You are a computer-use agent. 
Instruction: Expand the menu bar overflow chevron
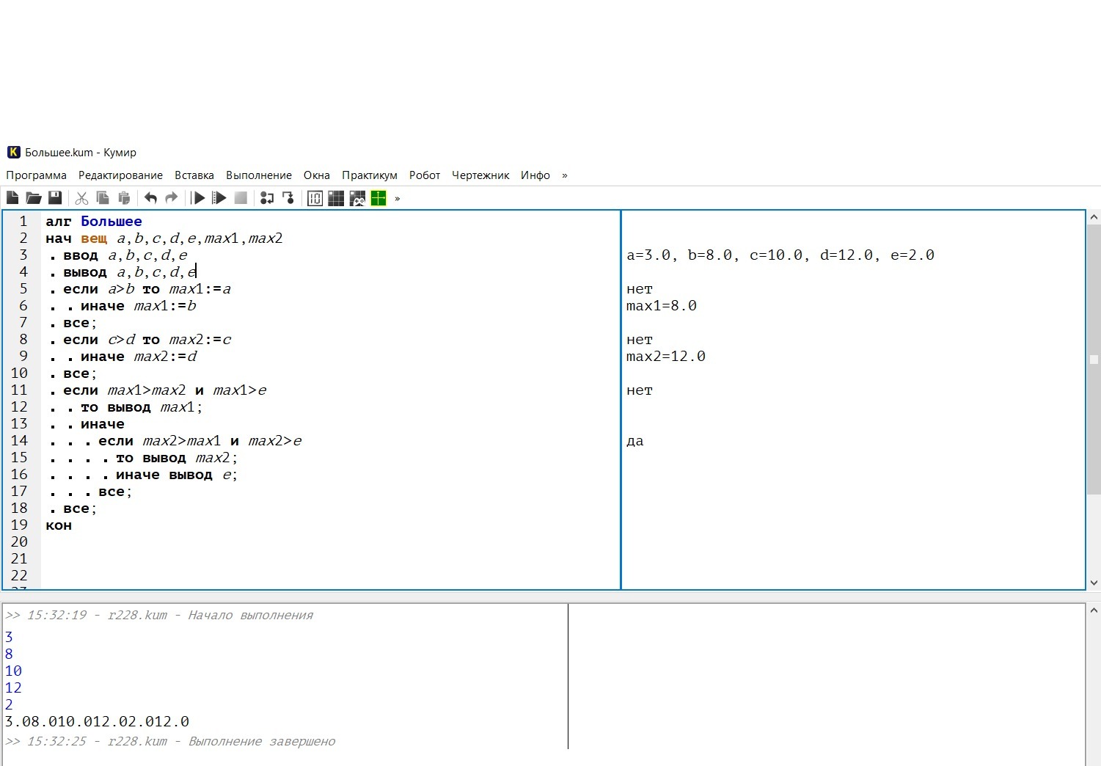click(x=564, y=175)
